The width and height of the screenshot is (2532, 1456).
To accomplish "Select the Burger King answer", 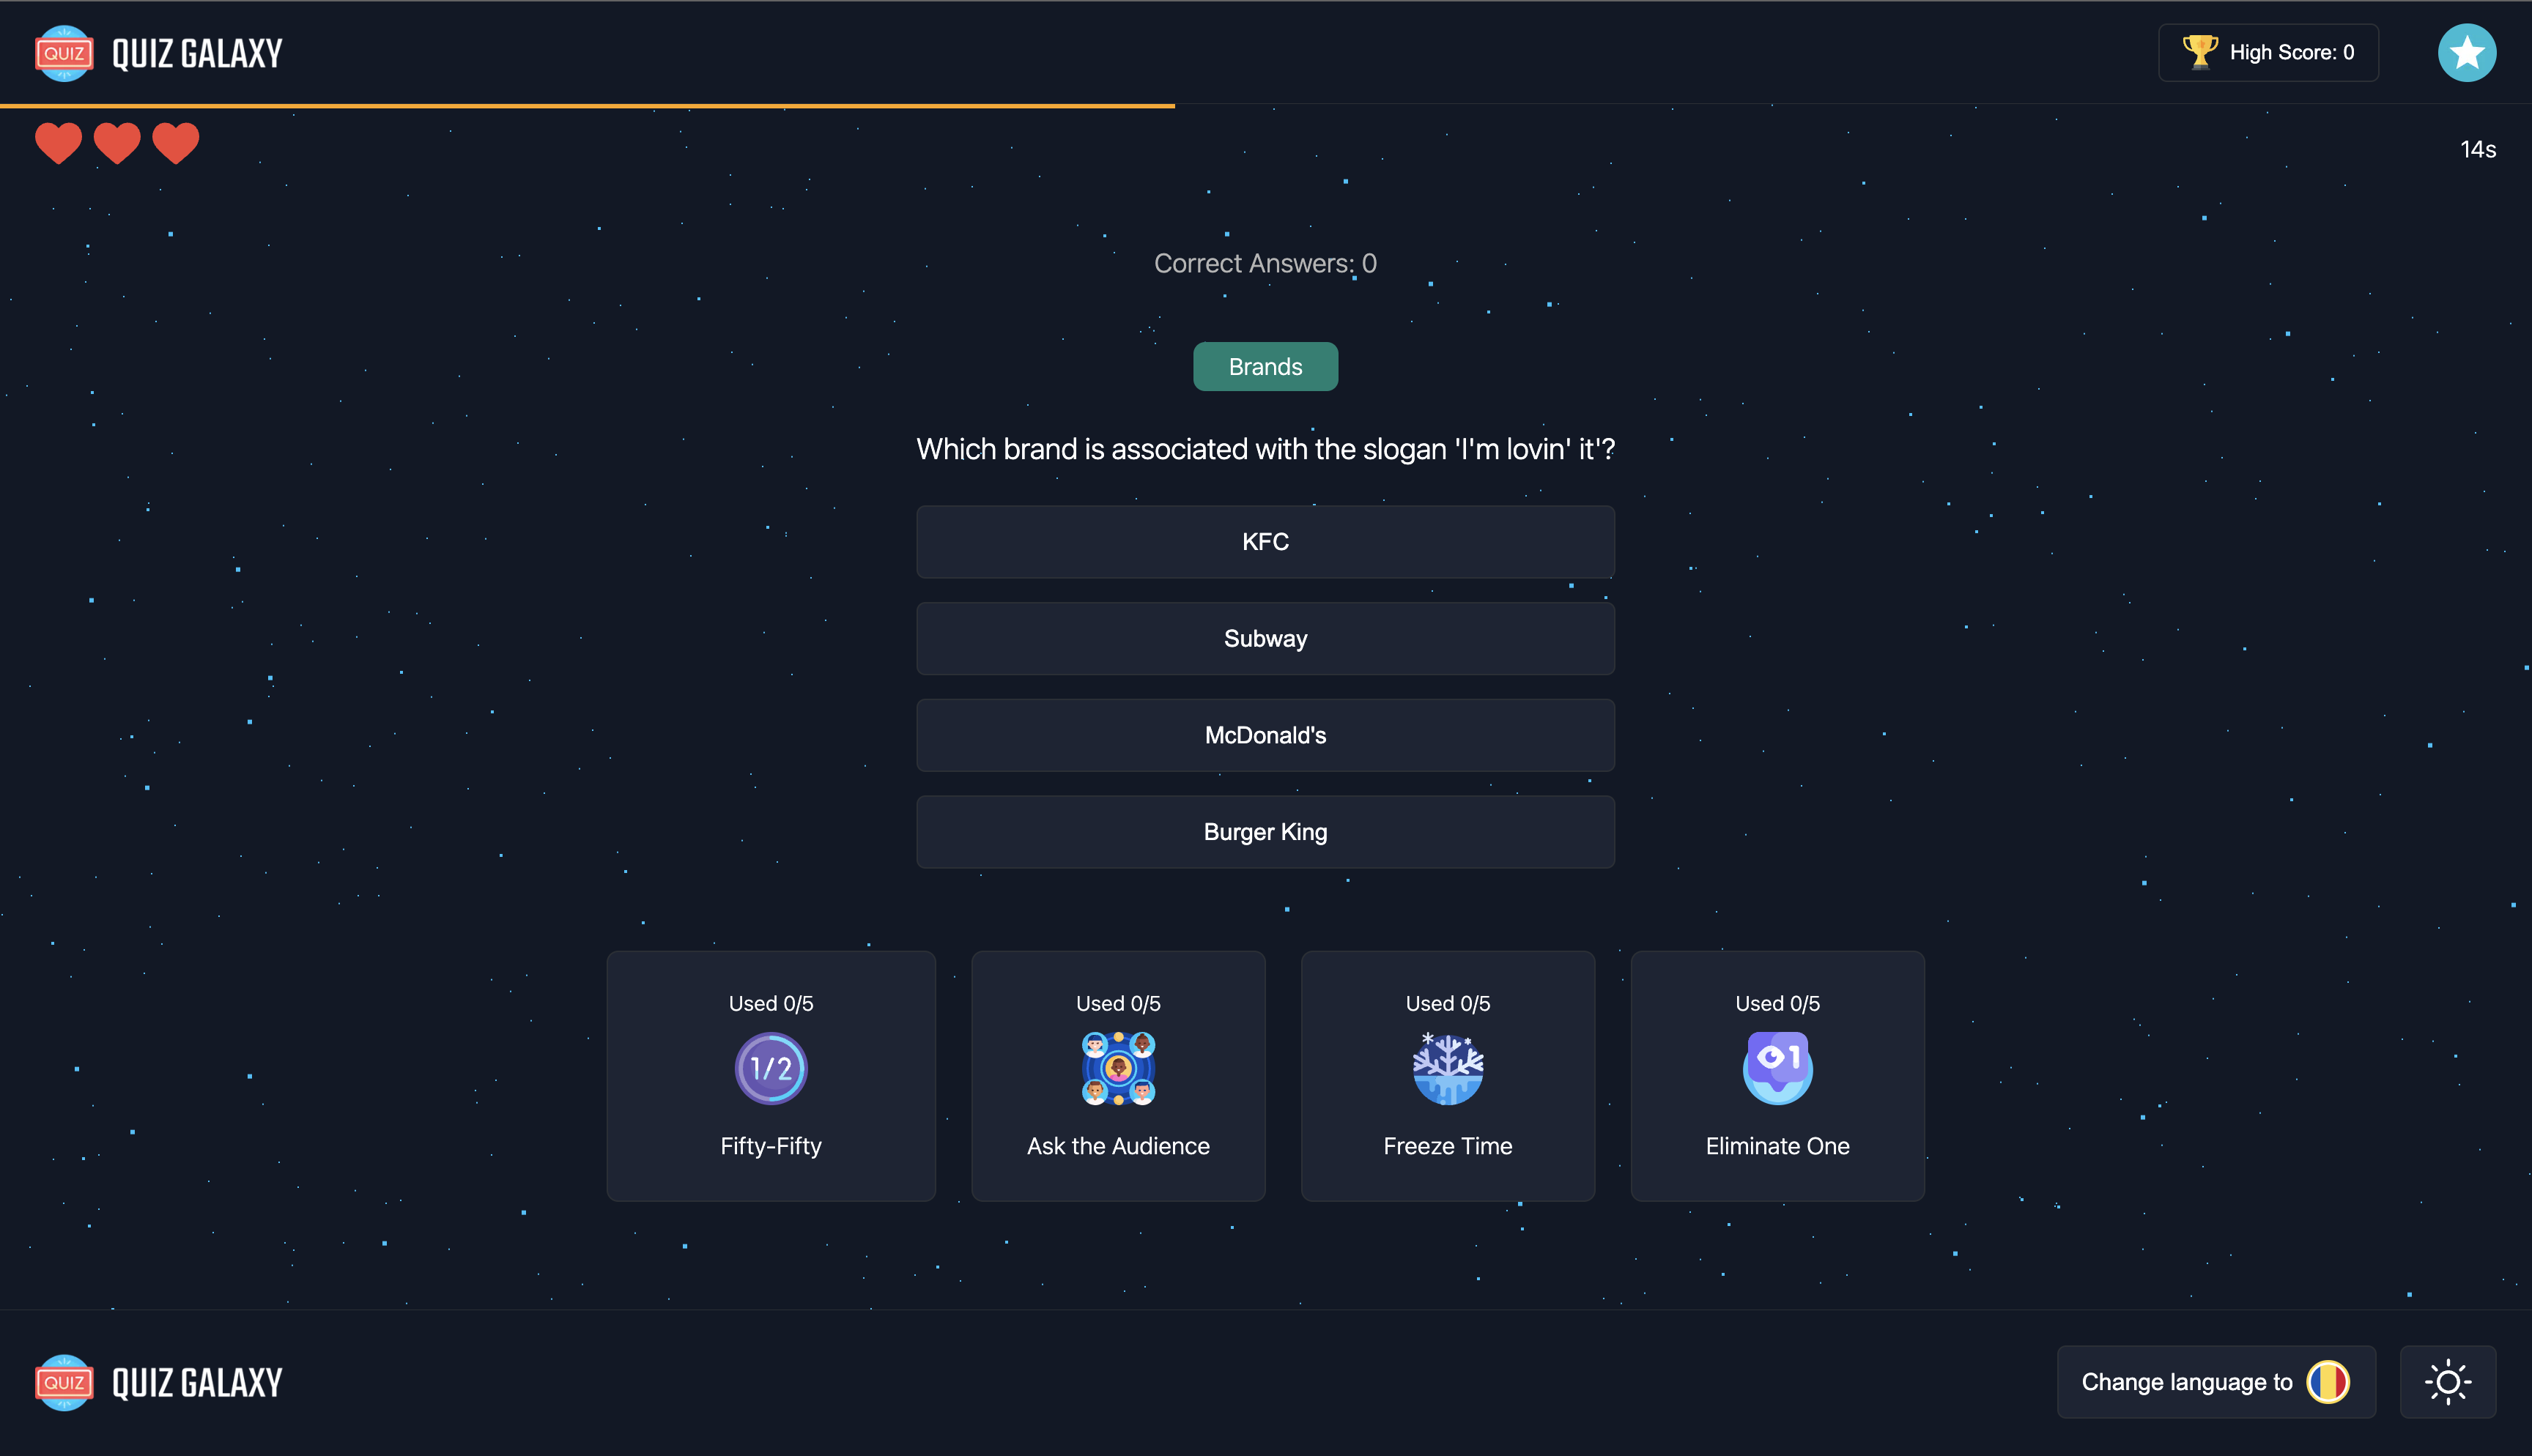I will tap(1265, 832).
